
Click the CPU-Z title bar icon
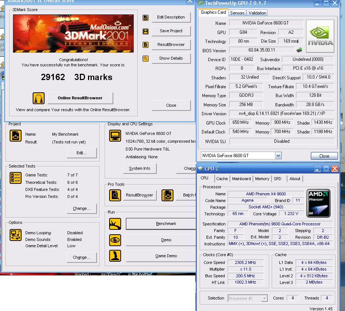[x=201, y=168]
